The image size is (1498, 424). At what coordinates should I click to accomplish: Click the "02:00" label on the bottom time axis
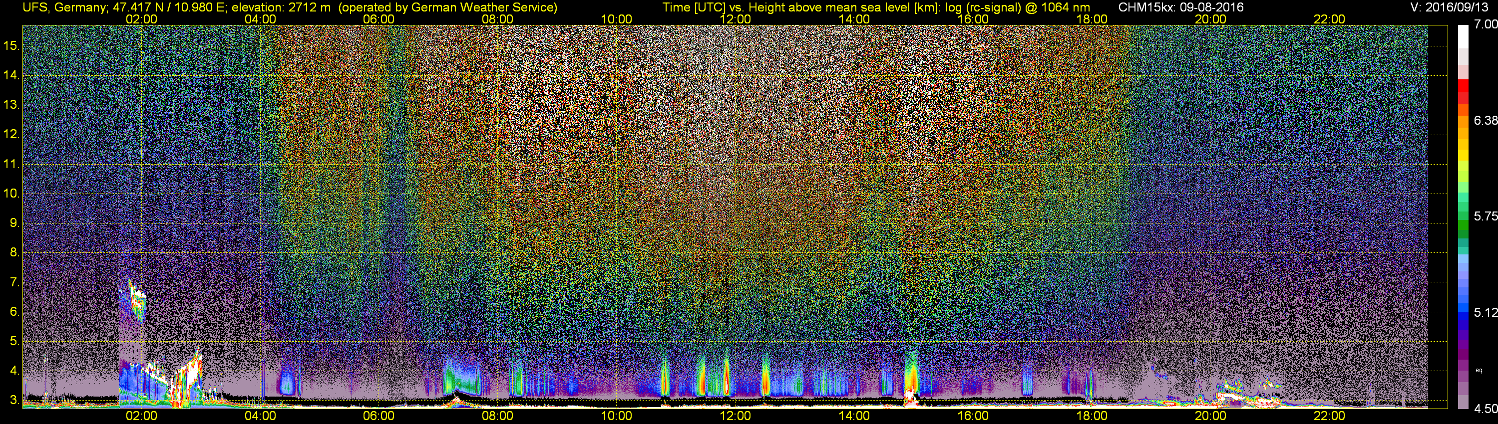click(141, 416)
